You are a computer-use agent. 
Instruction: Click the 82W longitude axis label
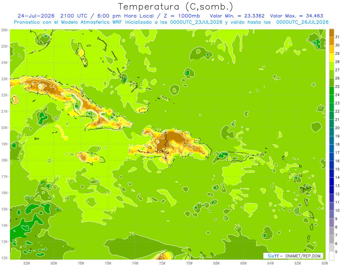pos(26,263)
